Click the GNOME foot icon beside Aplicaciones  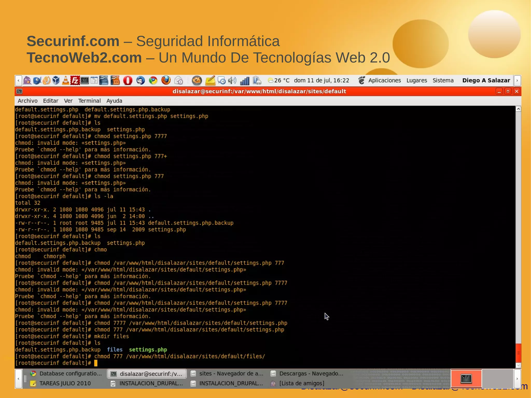(x=361, y=80)
